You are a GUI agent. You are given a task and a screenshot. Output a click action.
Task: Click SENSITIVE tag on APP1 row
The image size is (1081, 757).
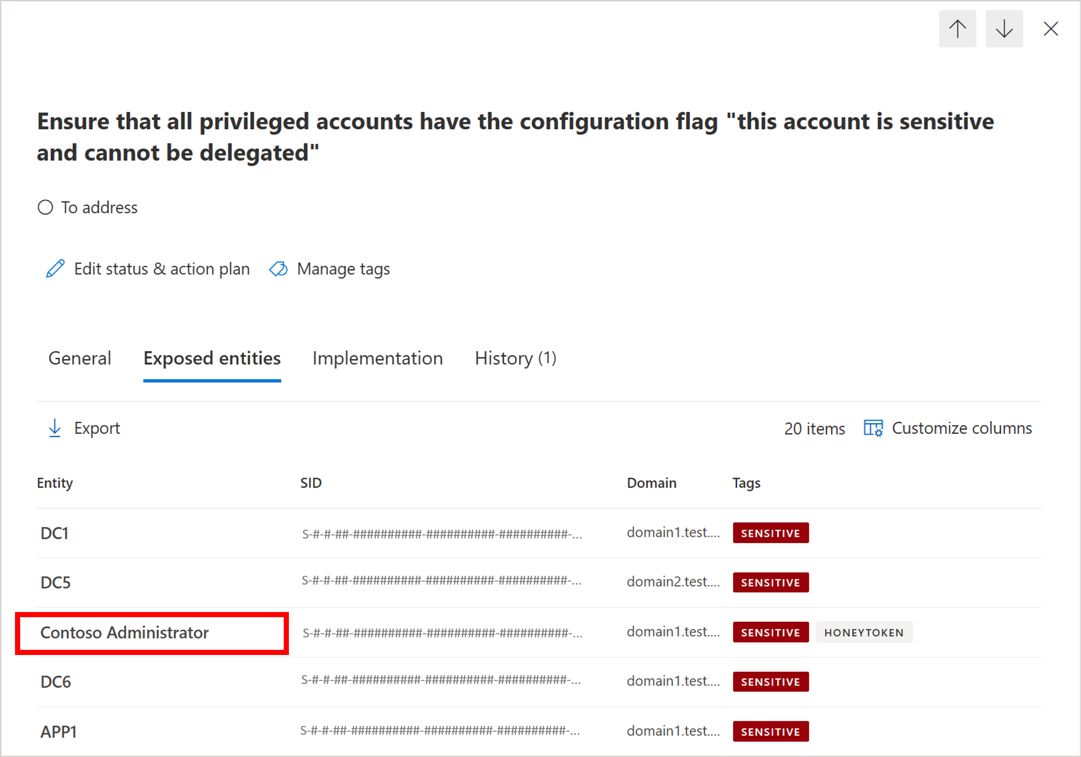(770, 731)
